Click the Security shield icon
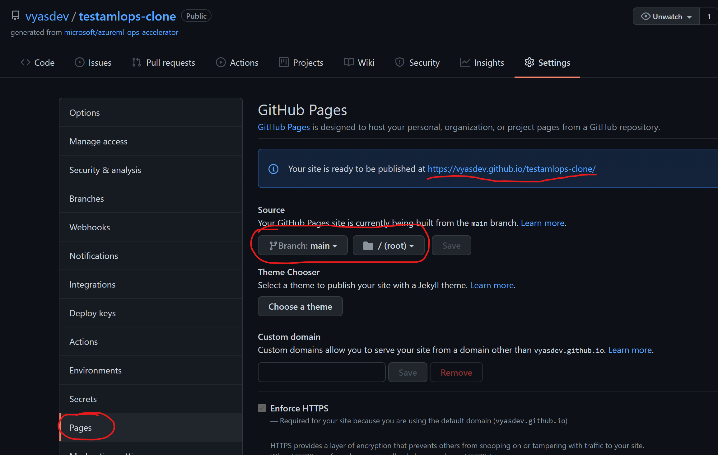Image resolution: width=718 pixels, height=455 pixels. [400, 63]
